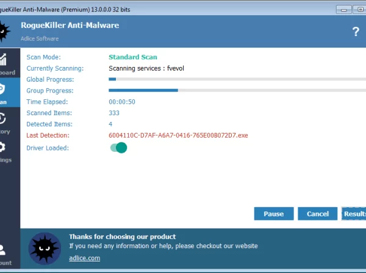Image resolution: width=366 pixels, height=273 pixels.
Task: Open the Settings sidebar tab
Action: (x=10, y=151)
